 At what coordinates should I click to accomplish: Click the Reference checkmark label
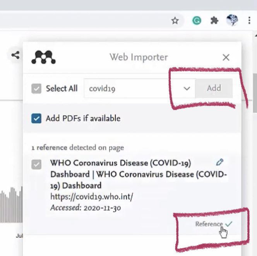coord(214,224)
